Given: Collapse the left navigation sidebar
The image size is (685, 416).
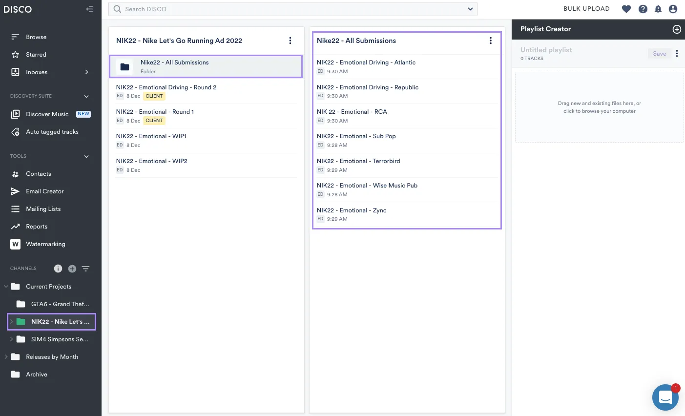Looking at the screenshot, I should click(89, 9).
